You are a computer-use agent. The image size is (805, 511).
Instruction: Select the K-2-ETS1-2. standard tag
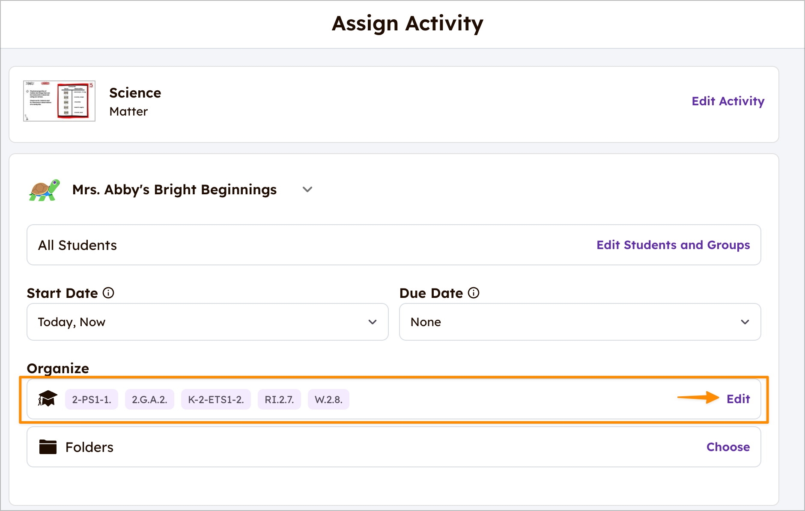(216, 399)
